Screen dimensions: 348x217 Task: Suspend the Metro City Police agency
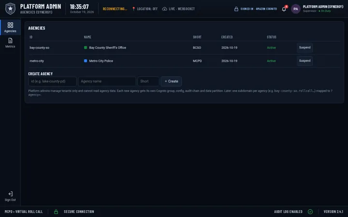tap(304, 61)
